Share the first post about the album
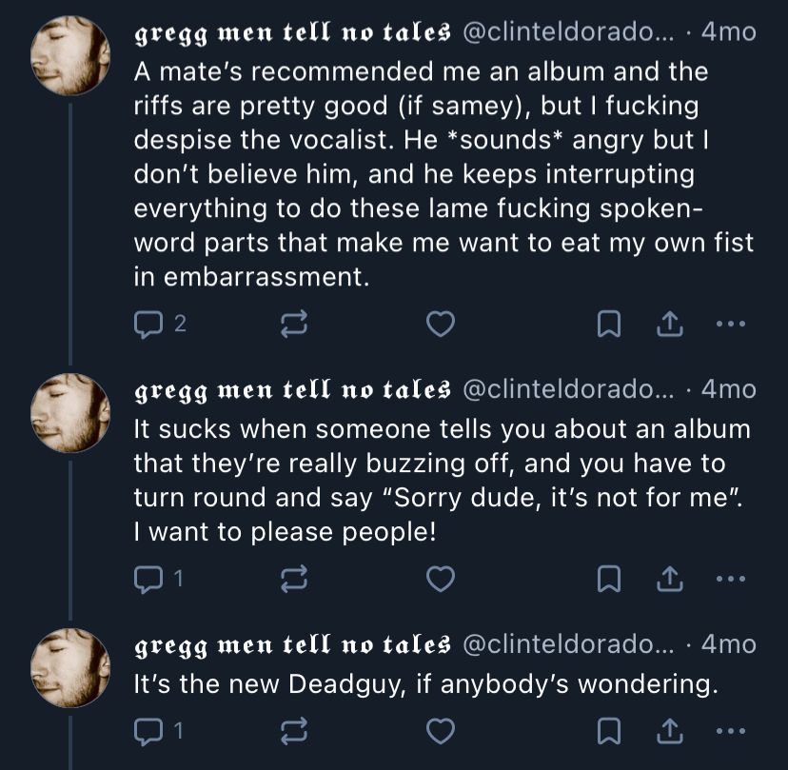 tap(671, 325)
